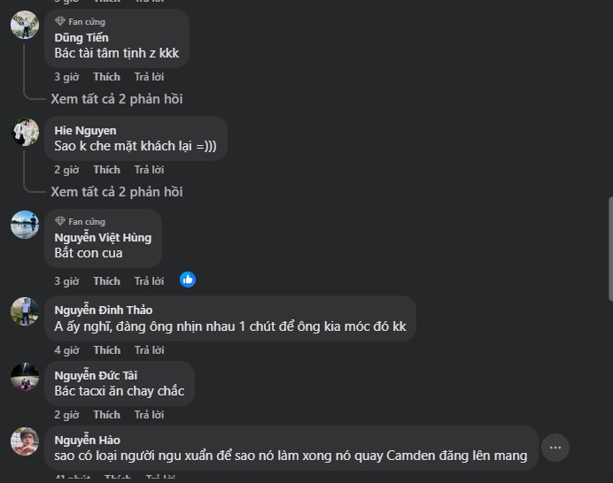Click Nguyễn Đức Tài's avatar

tap(25, 377)
